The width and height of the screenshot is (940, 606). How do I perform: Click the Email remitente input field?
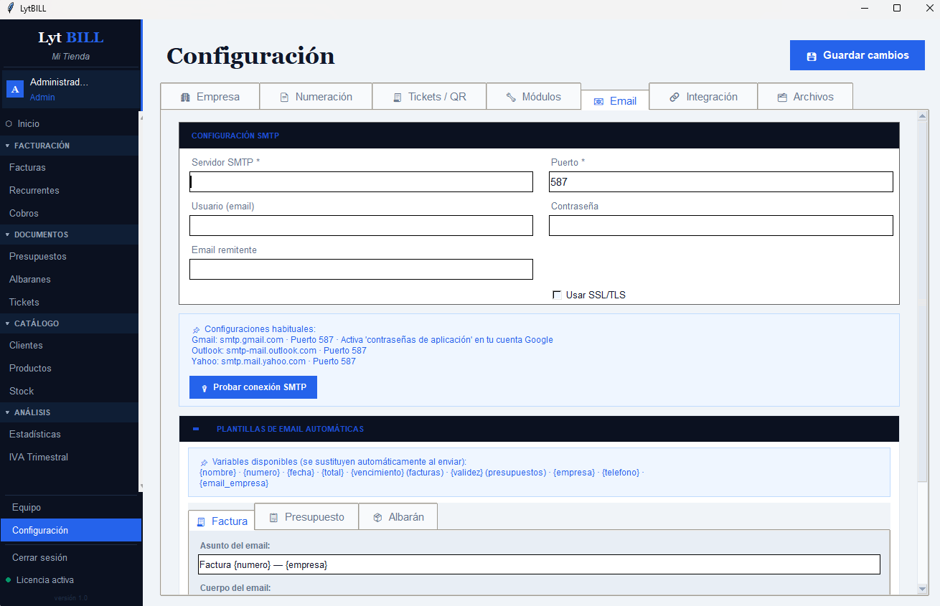(361, 269)
